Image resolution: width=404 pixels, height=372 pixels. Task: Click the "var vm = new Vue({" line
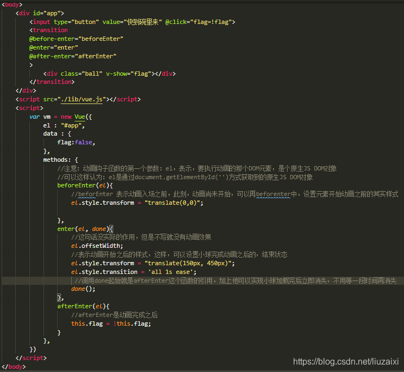pyautogui.click(x=60, y=117)
